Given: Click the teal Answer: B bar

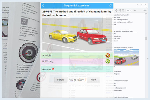Looking at the screenshot, I should click(x=77, y=69).
